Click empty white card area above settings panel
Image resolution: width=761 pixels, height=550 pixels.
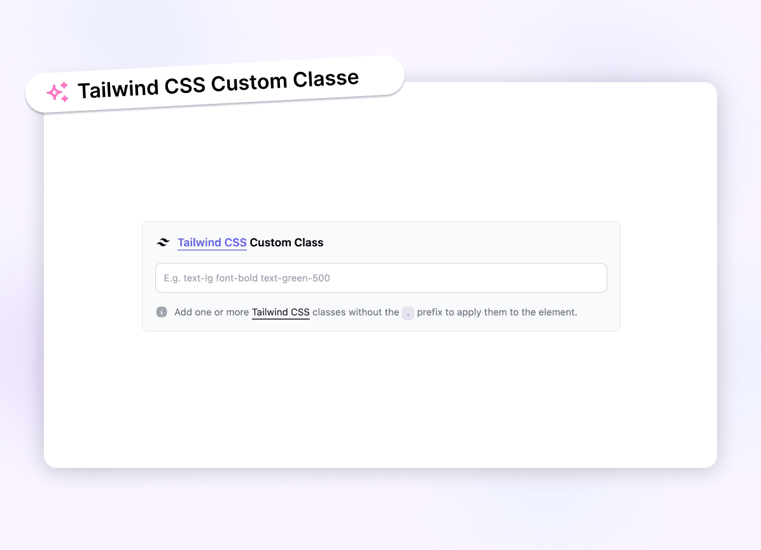[x=380, y=166]
